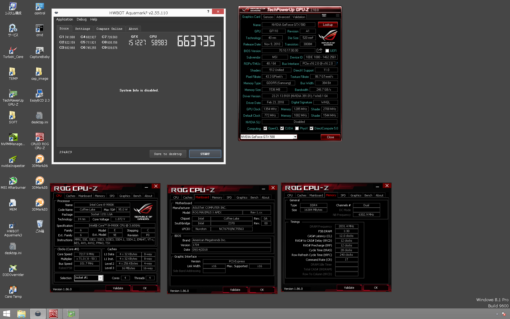Click the Aquamark title bar help question mark

point(208,11)
